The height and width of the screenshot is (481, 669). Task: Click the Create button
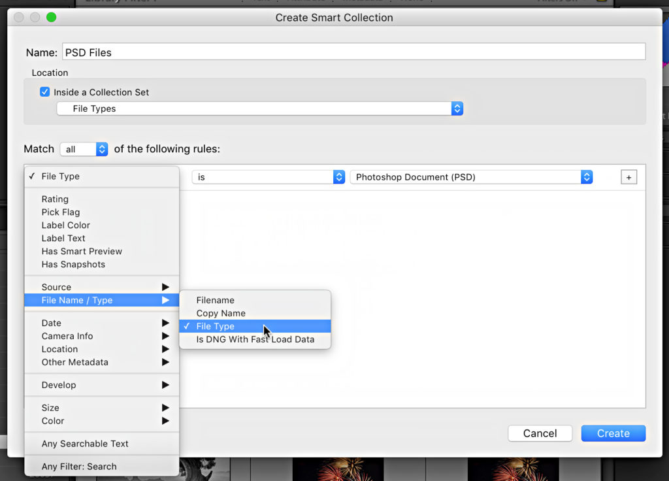point(613,433)
